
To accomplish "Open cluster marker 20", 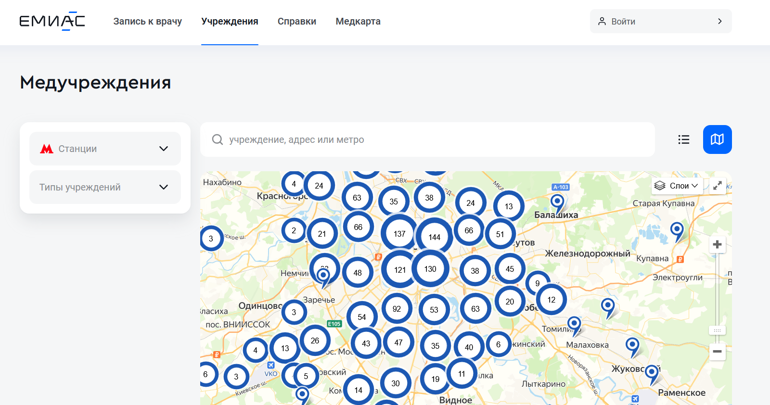I will (x=510, y=302).
